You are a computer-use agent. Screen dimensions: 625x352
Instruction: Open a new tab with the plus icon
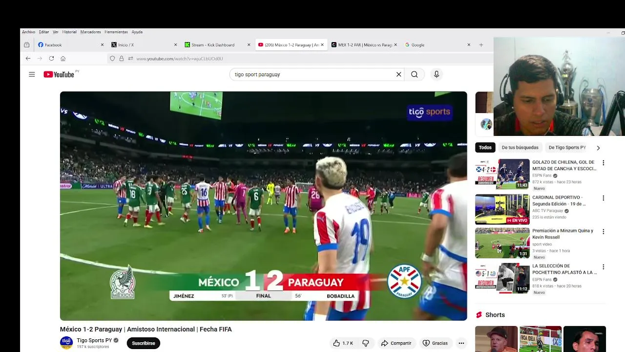tap(481, 45)
